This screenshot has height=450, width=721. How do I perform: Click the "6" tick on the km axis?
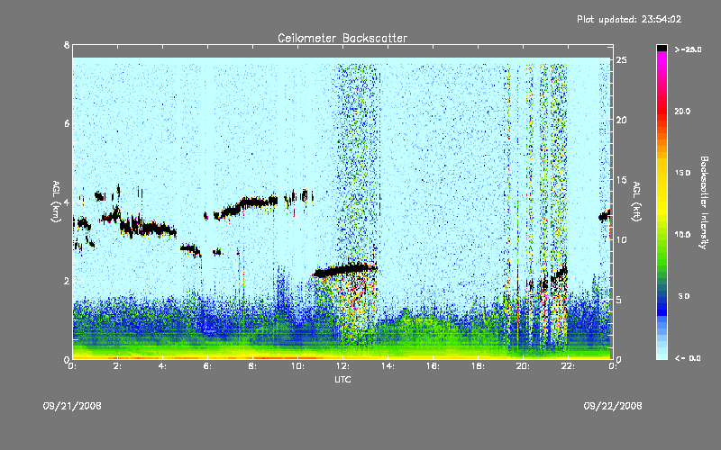(x=67, y=123)
